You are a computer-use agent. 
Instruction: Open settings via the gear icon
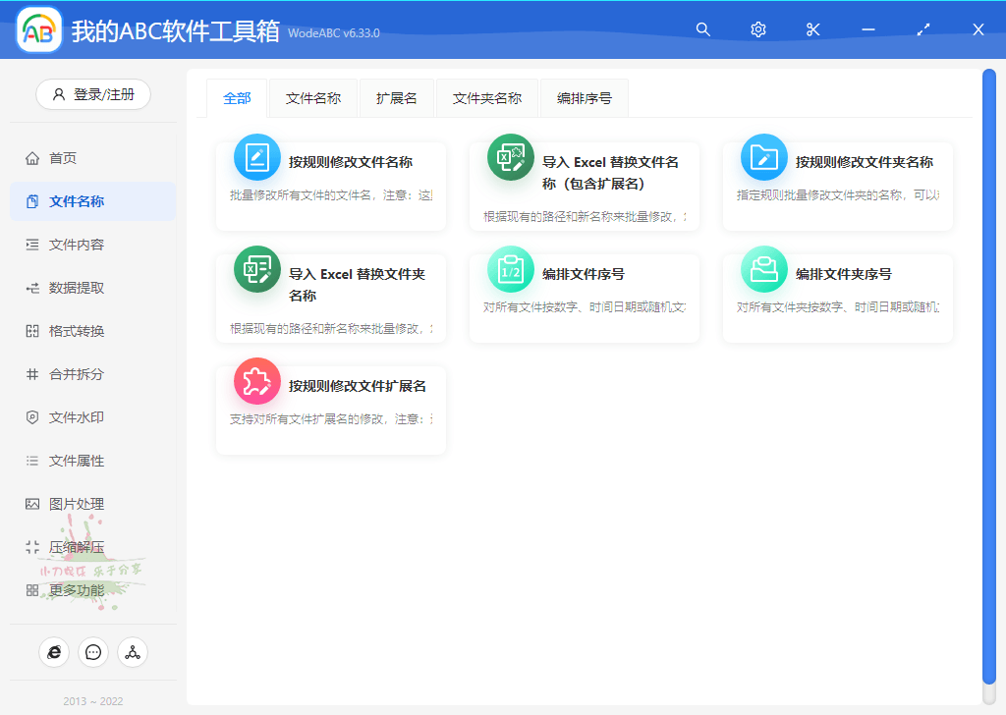[757, 29]
